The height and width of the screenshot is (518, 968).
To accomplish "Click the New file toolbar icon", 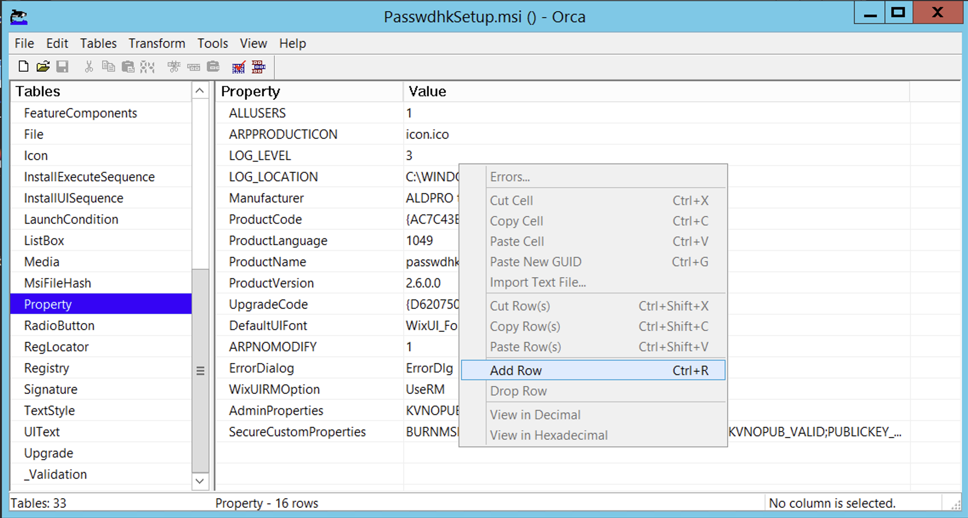I will pos(24,67).
